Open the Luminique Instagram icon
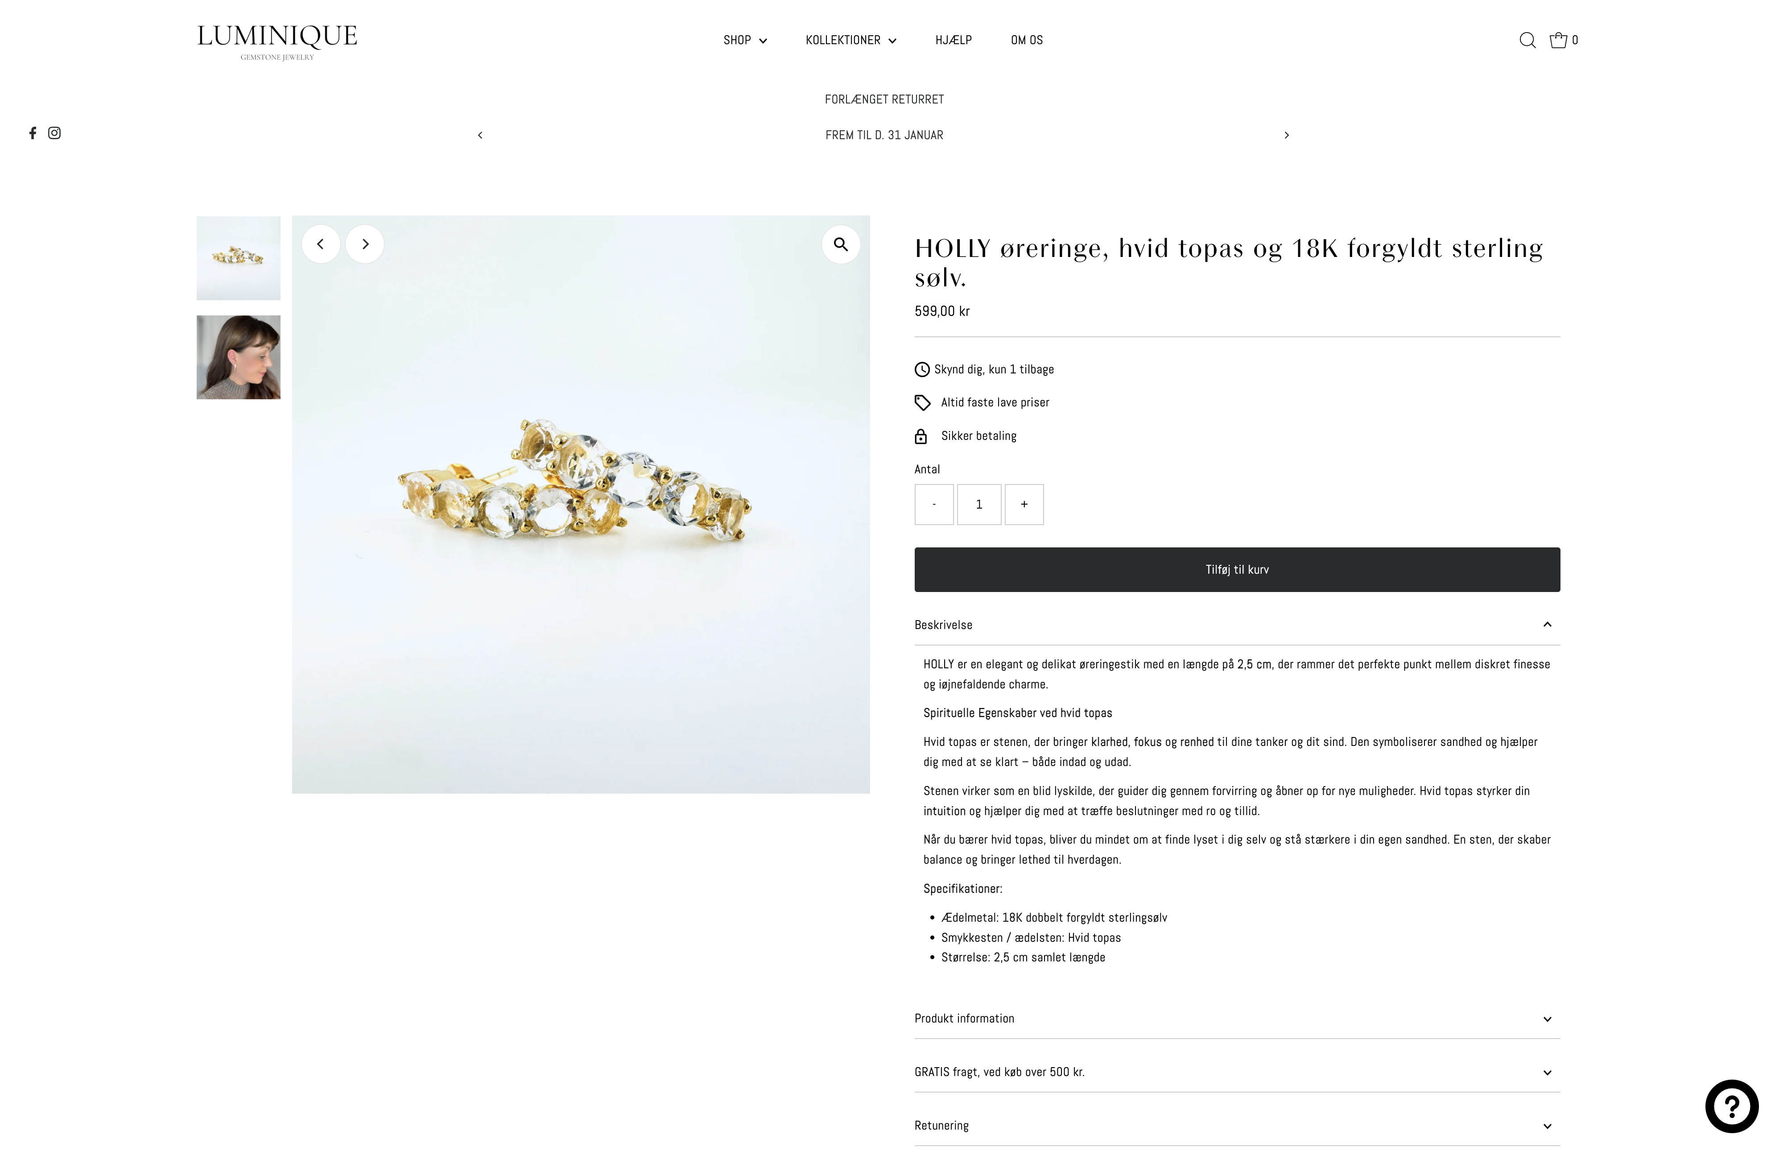Image resolution: width=1775 pixels, height=1151 pixels. click(x=54, y=133)
